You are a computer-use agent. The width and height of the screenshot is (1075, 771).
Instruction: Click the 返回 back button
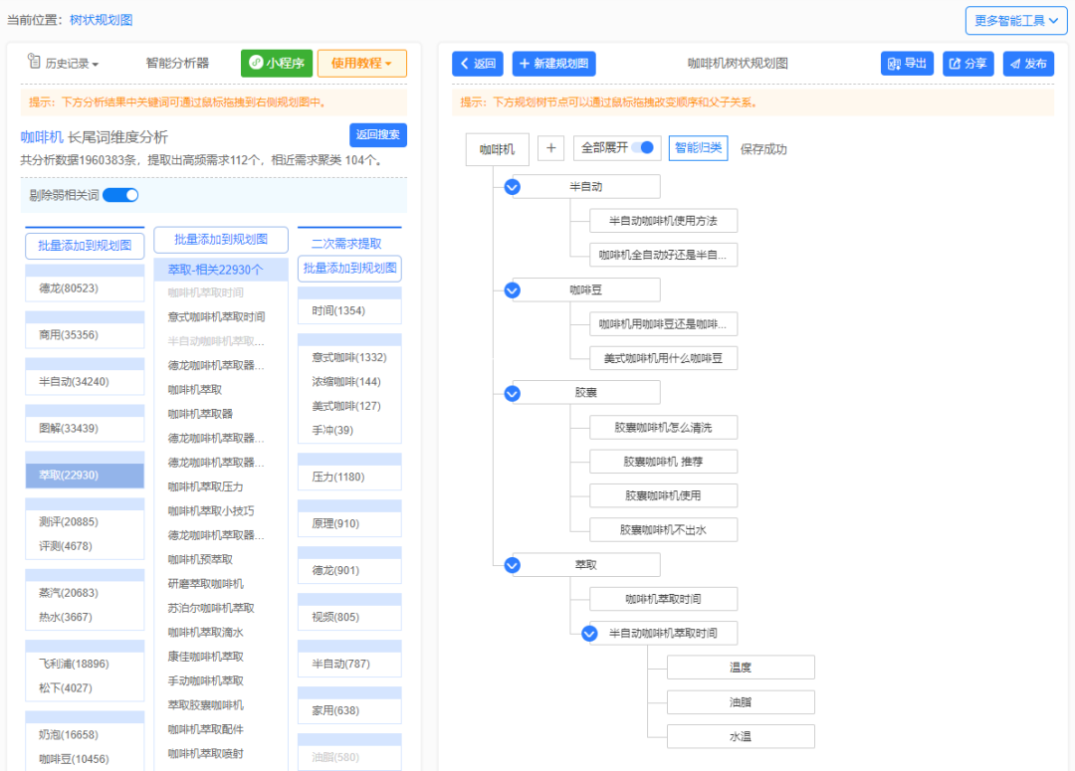(478, 64)
